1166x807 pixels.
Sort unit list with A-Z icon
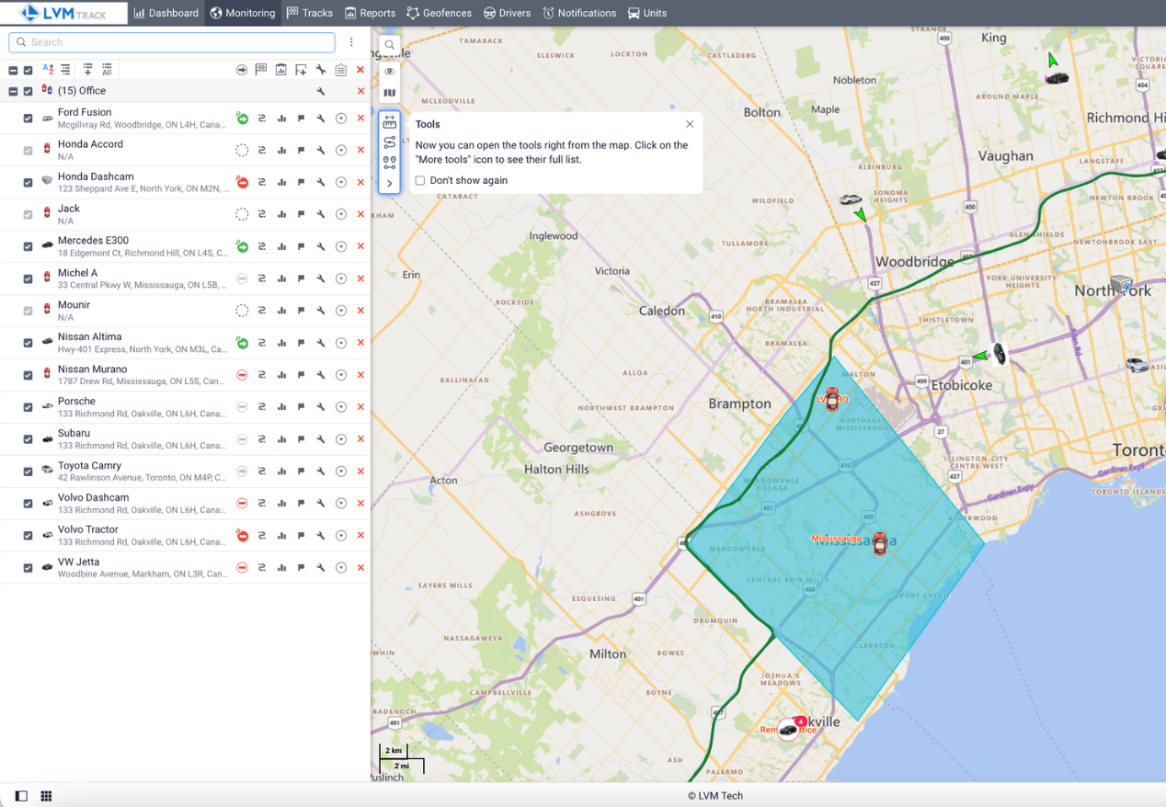48,70
